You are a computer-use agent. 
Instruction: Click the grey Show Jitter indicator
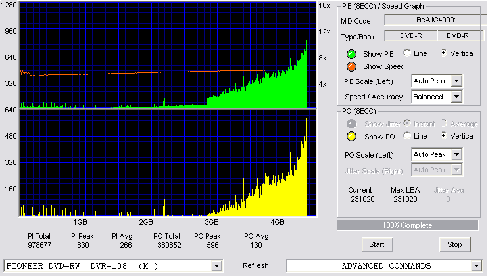point(351,124)
